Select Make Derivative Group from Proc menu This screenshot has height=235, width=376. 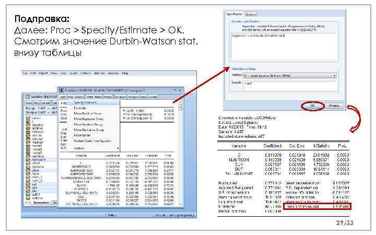point(89,130)
